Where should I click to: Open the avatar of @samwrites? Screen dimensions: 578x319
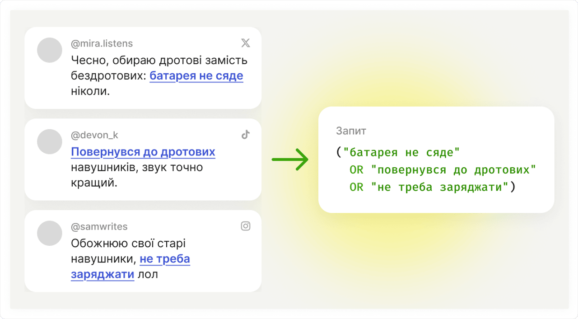tap(49, 233)
